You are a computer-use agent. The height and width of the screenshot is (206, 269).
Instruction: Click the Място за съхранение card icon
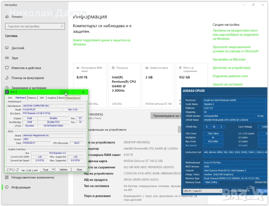tap(180, 68)
